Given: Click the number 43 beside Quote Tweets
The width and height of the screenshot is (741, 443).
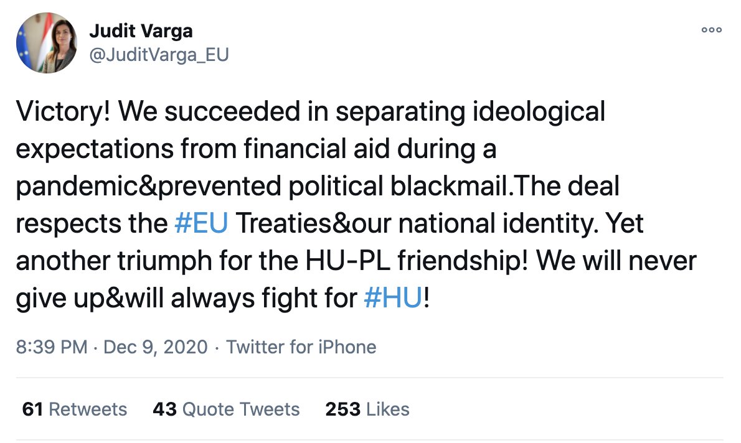Looking at the screenshot, I should click(x=164, y=409).
